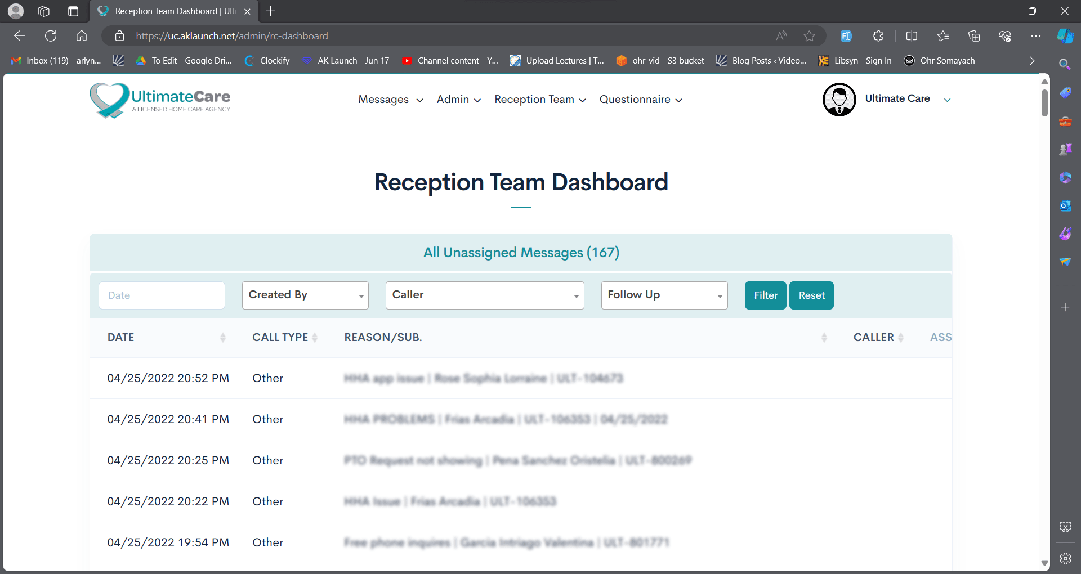Click the UltimateCare logo

(x=160, y=100)
